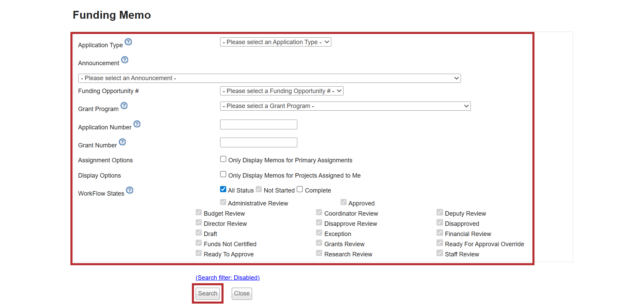643x308 pixels.
Task: Show help for Grant Number
Action: pos(122,142)
